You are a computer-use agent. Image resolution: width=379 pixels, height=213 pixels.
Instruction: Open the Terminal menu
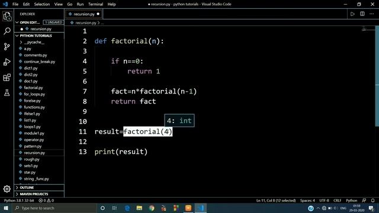pos(95,4)
